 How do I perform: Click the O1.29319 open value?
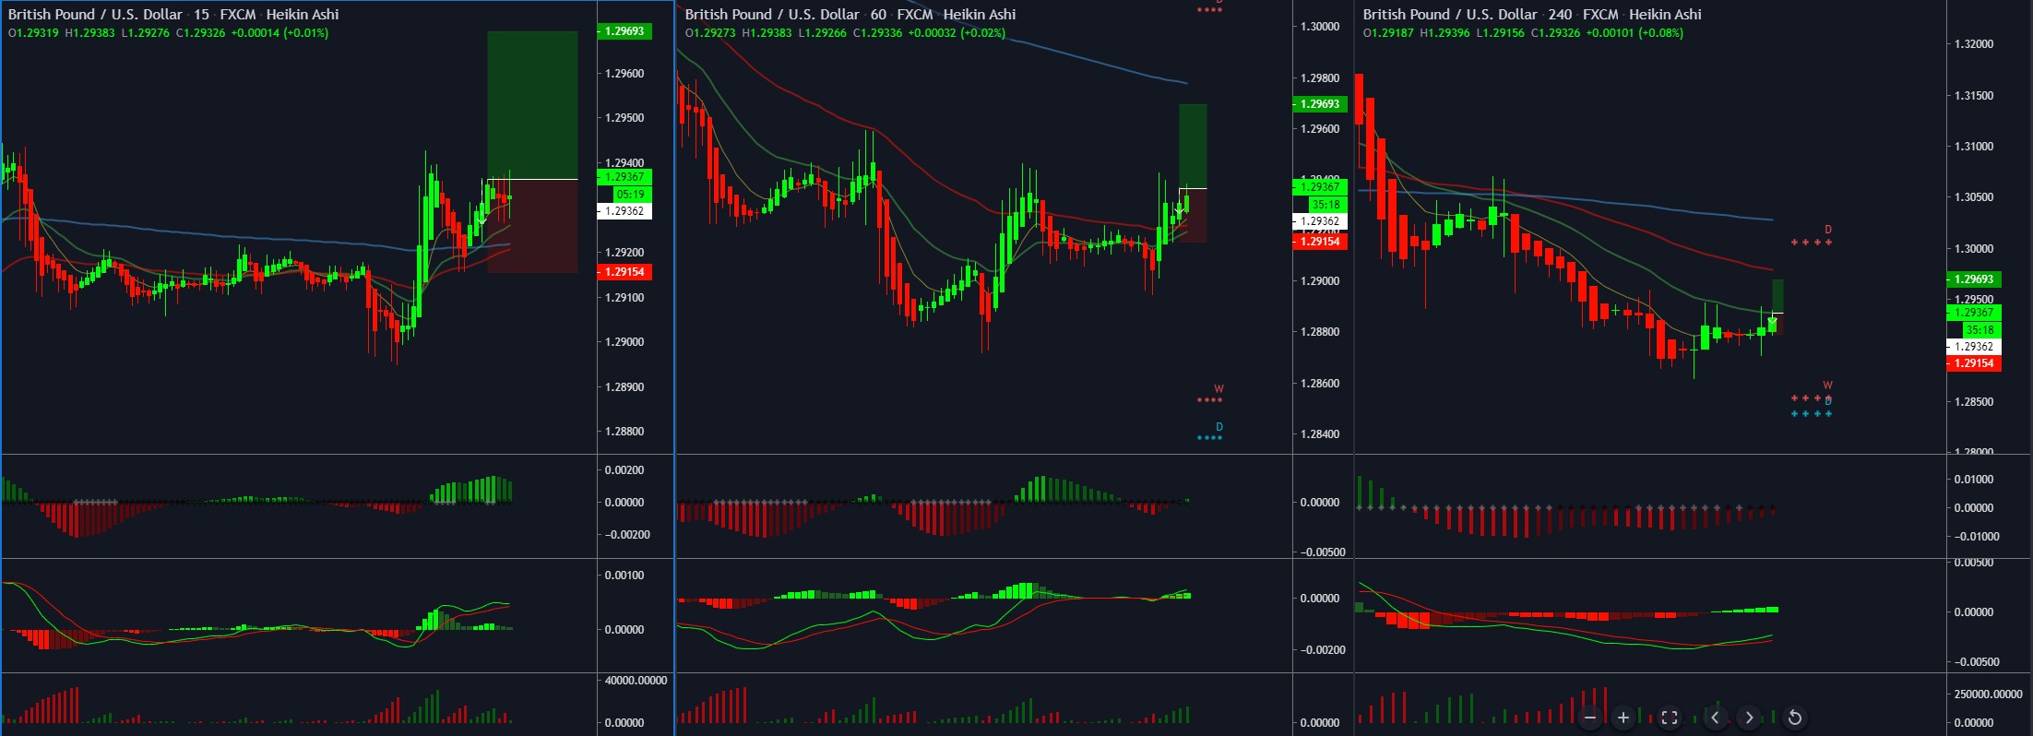click(33, 33)
